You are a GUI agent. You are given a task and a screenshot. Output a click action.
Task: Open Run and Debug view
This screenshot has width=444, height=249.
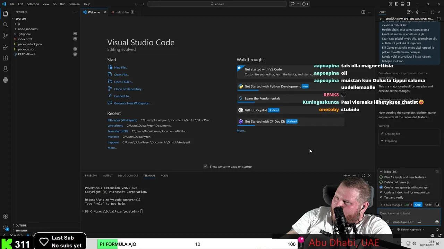[5, 47]
